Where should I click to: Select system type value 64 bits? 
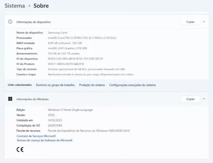pos(86,69)
